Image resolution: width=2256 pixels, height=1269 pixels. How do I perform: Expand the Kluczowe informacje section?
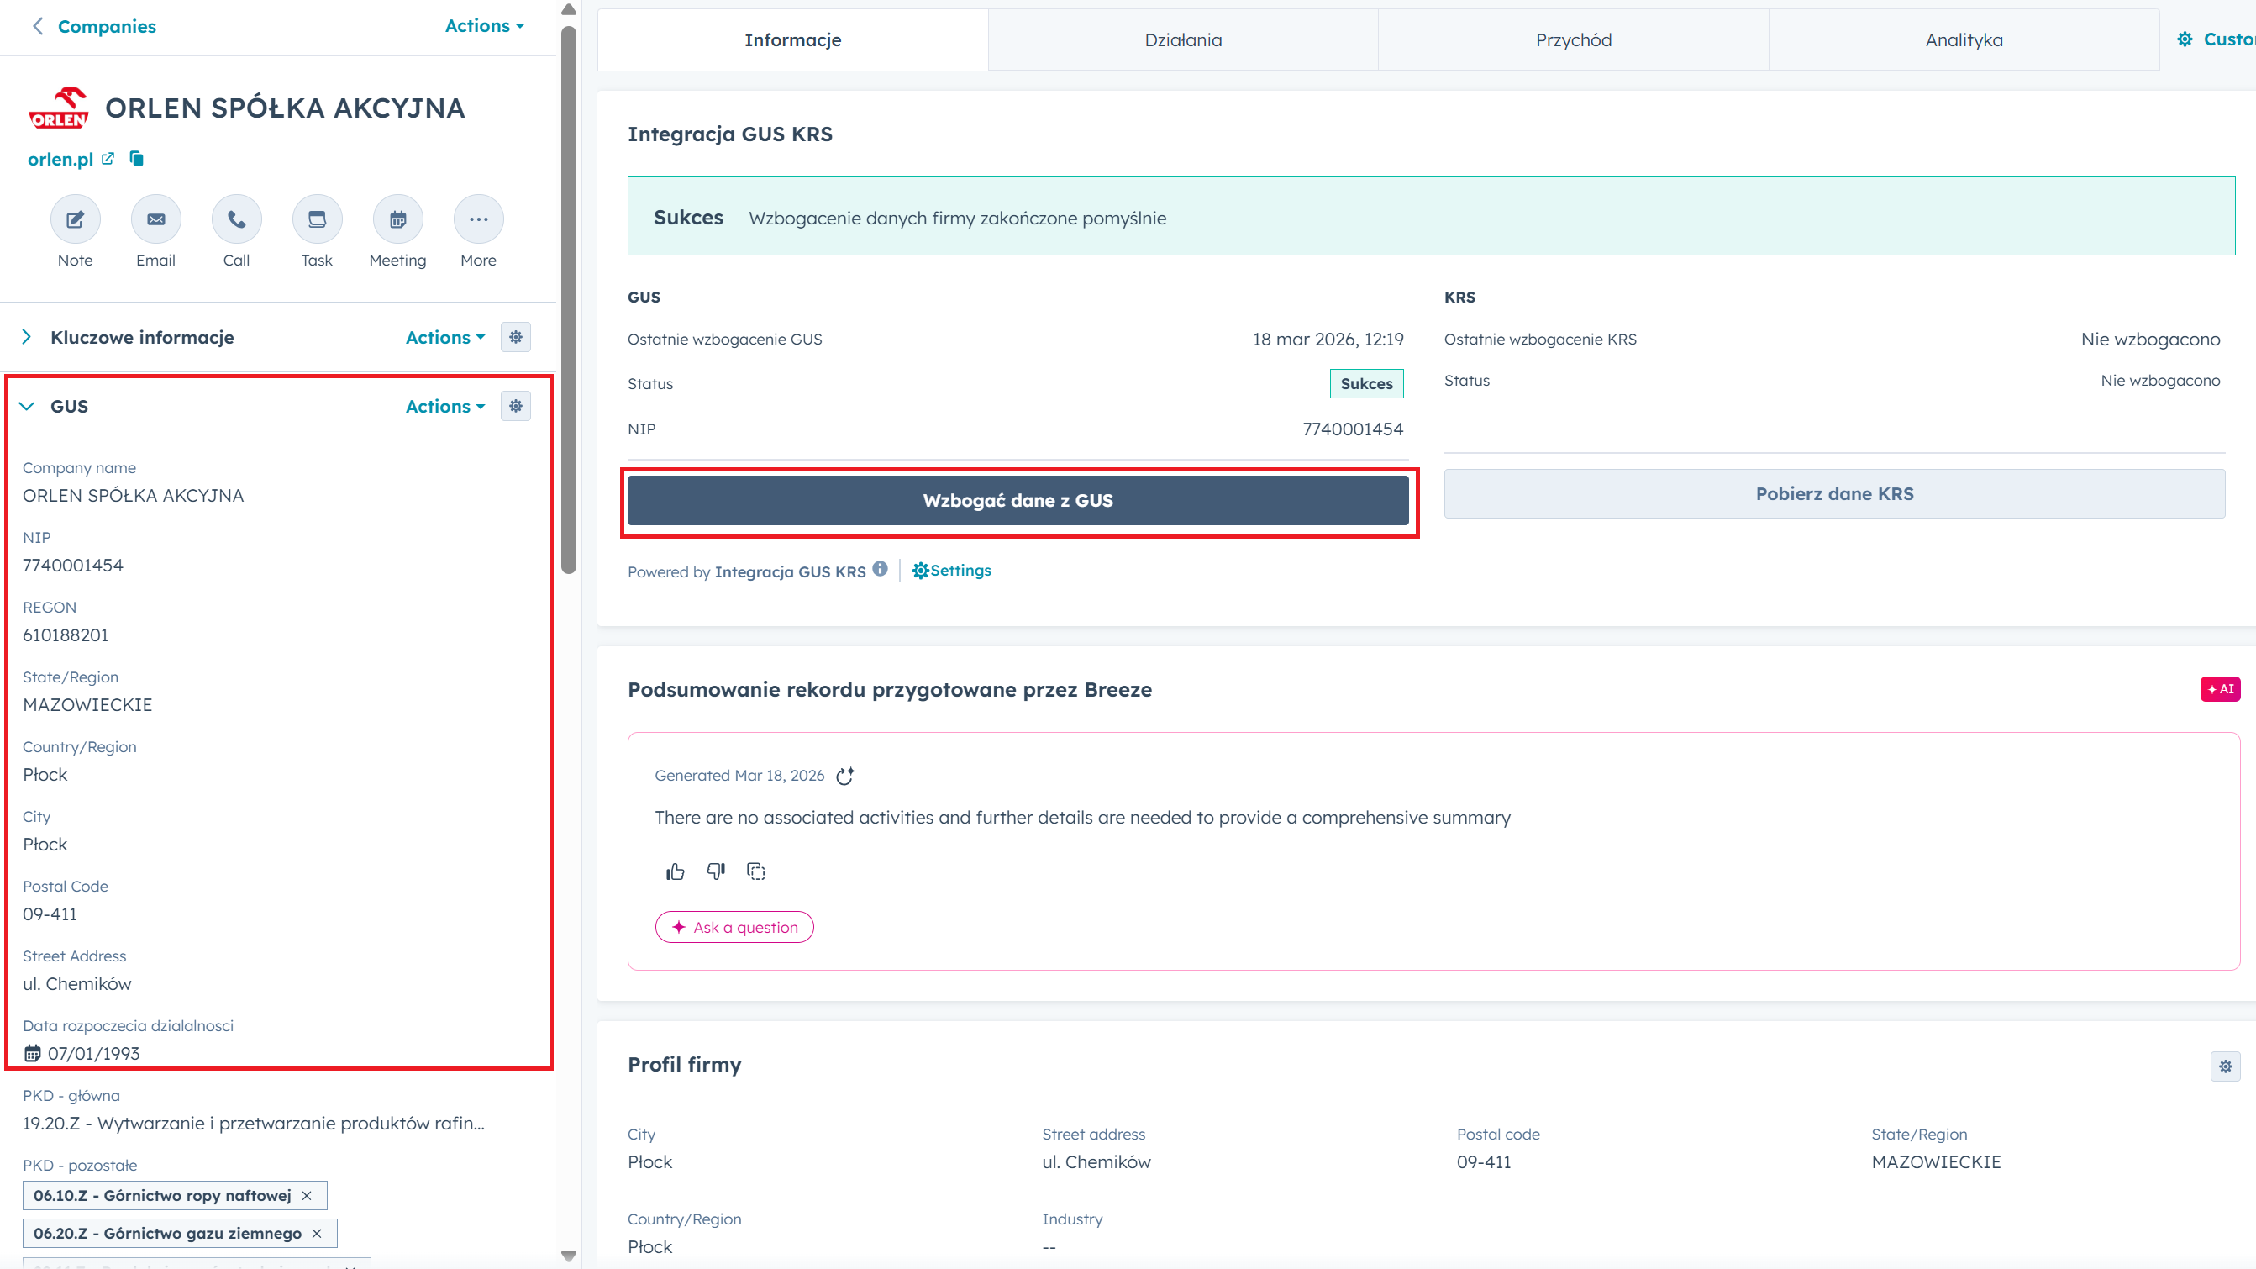pos(26,337)
